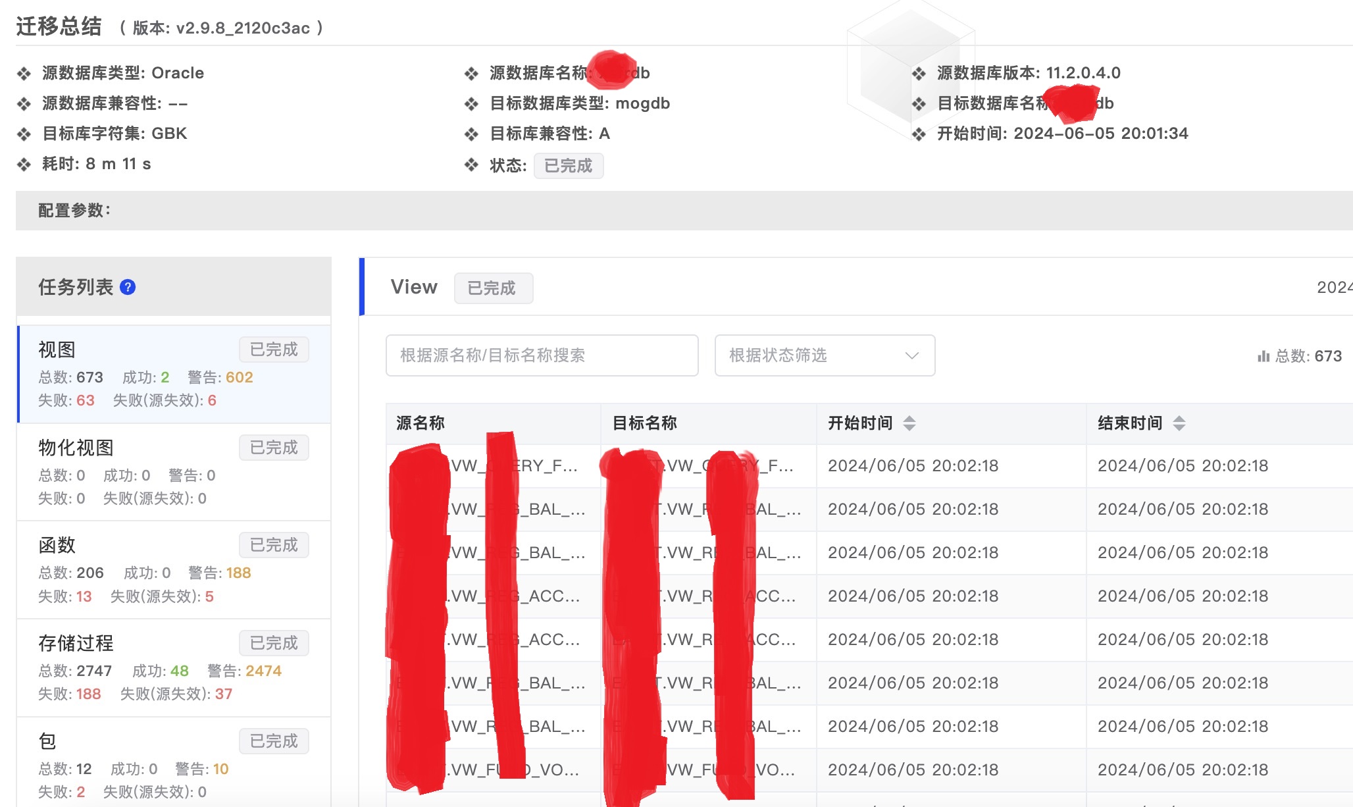The width and height of the screenshot is (1353, 807).
Task: Select the 包 task in the list
Action: (x=174, y=762)
